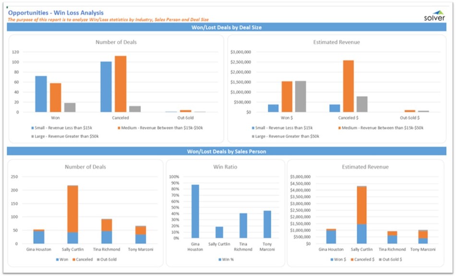Image resolution: width=456 pixels, height=277 pixels.
Task: Click the blue Won legend marker under sales person deals
Action: 56,259
